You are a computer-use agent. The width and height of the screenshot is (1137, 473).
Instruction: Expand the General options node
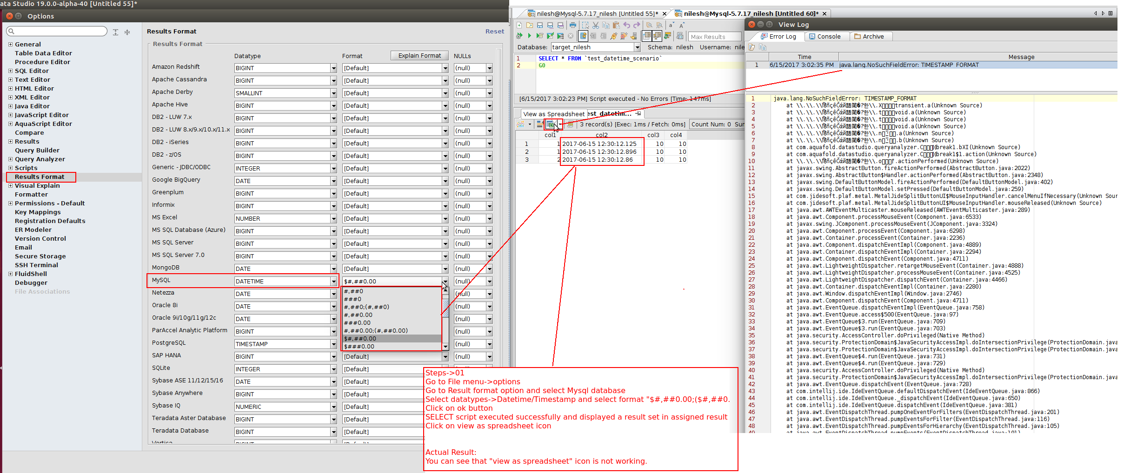tap(10, 45)
